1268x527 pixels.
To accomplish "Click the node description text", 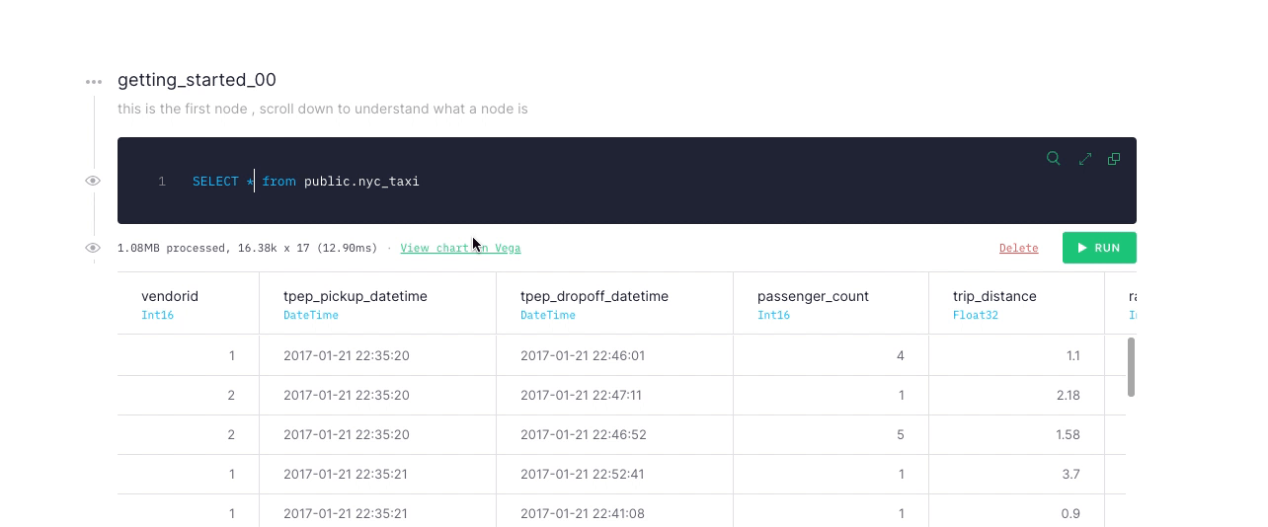I will [x=322, y=109].
